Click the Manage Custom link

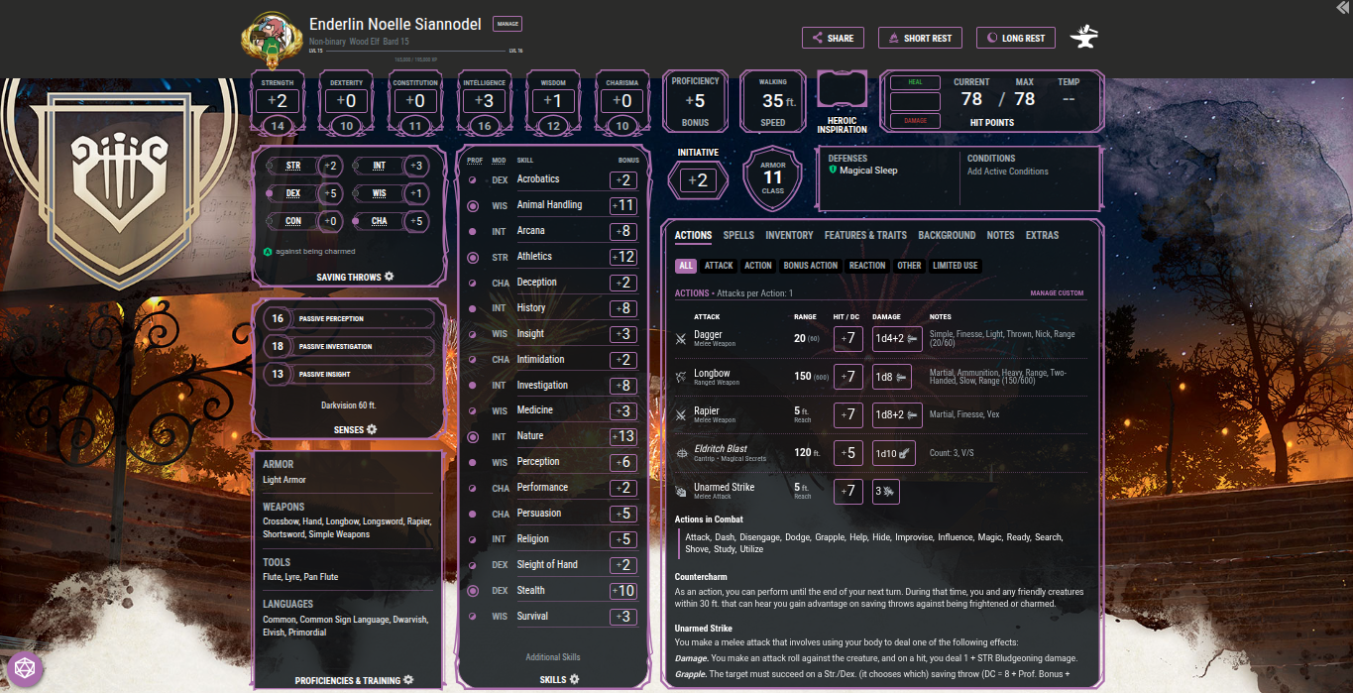pyautogui.click(x=1057, y=293)
